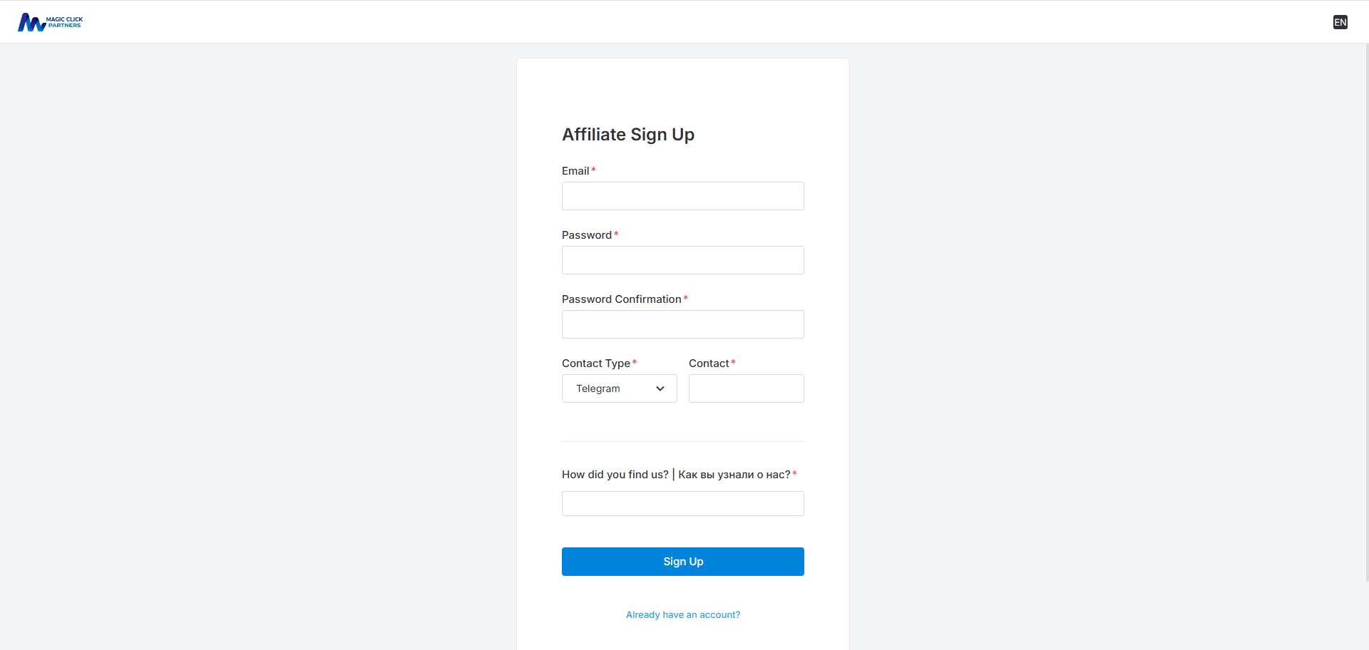
Task: Click the Email label above its field
Action: (x=575, y=170)
